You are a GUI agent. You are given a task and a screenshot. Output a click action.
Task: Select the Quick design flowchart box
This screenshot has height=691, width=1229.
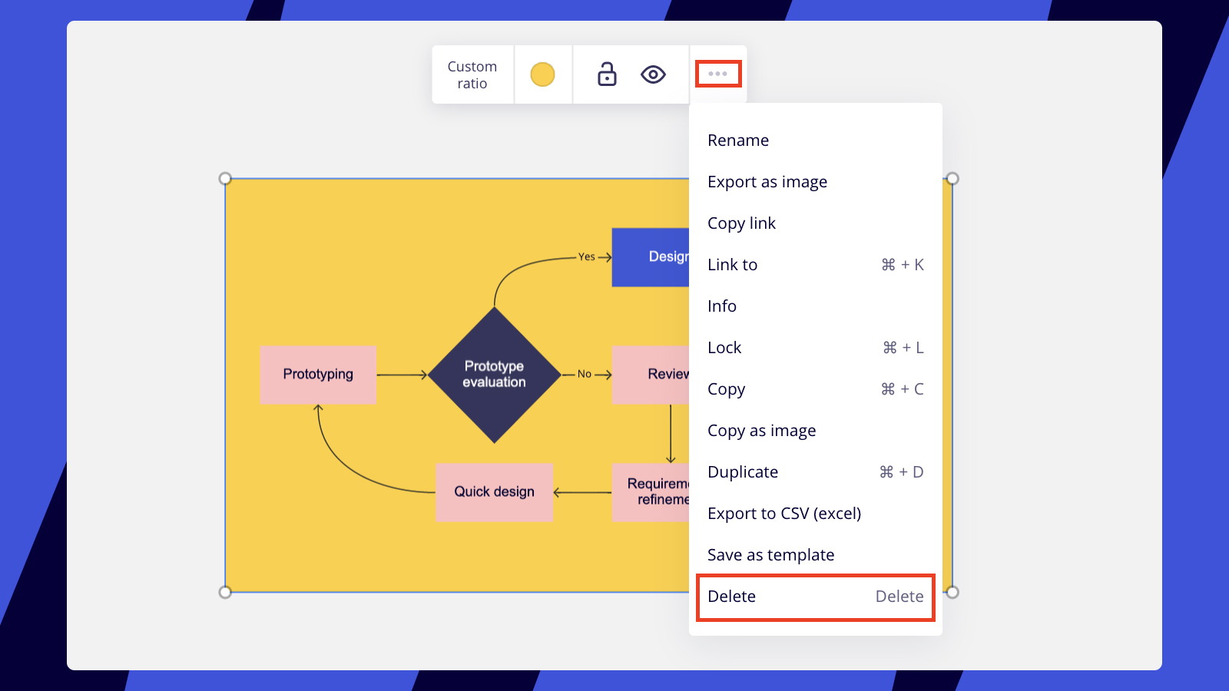pos(494,492)
